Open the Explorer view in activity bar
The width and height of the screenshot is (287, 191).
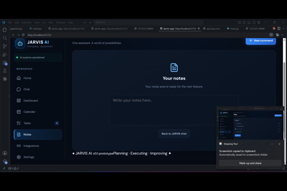coord(5,29)
